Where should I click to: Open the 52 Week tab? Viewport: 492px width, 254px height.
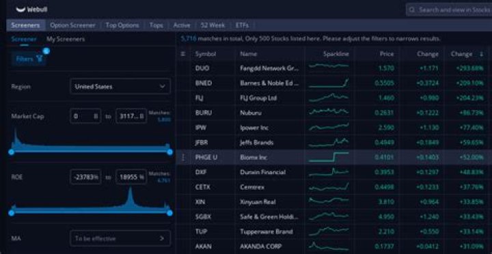coord(213,25)
